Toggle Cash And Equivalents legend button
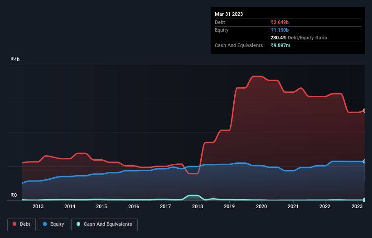372x238 pixels. coord(104,224)
